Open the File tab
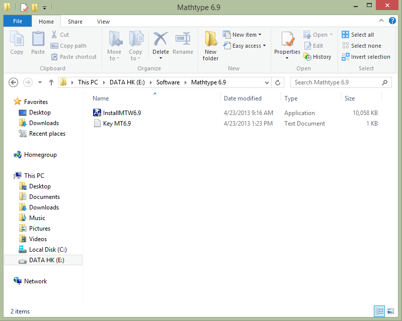The image size is (402, 321). pyautogui.click(x=18, y=21)
